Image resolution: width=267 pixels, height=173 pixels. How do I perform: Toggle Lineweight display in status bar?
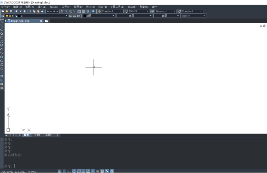pos(98,171)
